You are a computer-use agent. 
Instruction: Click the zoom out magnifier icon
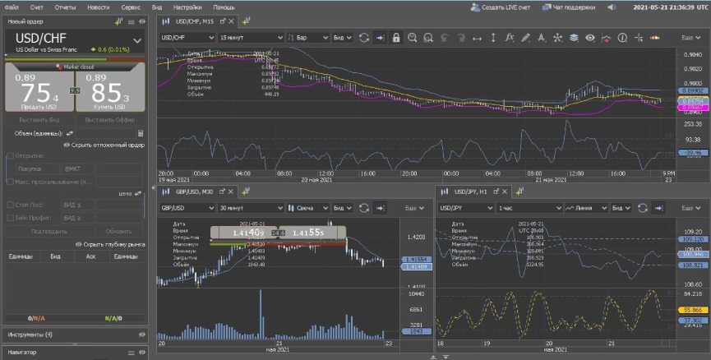(x=428, y=38)
